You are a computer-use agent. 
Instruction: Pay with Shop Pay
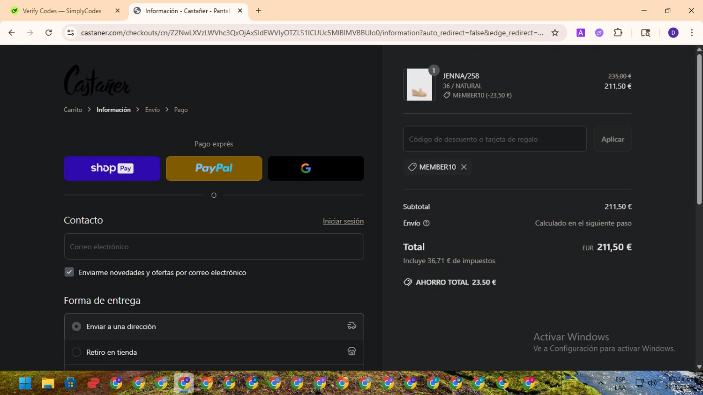coord(112,168)
